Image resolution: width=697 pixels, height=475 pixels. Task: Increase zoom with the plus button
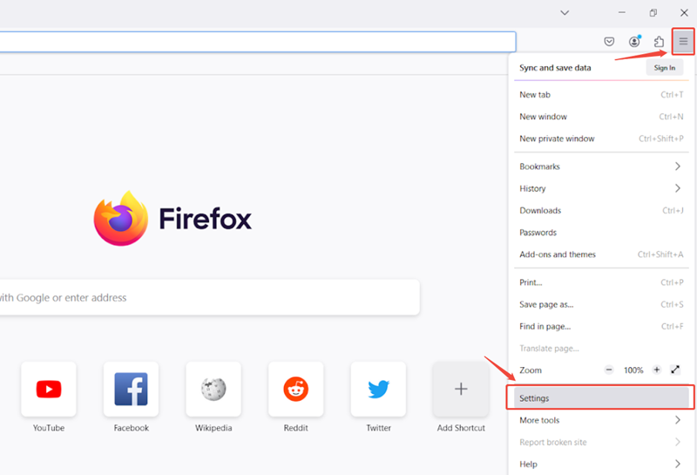click(x=657, y=370)
